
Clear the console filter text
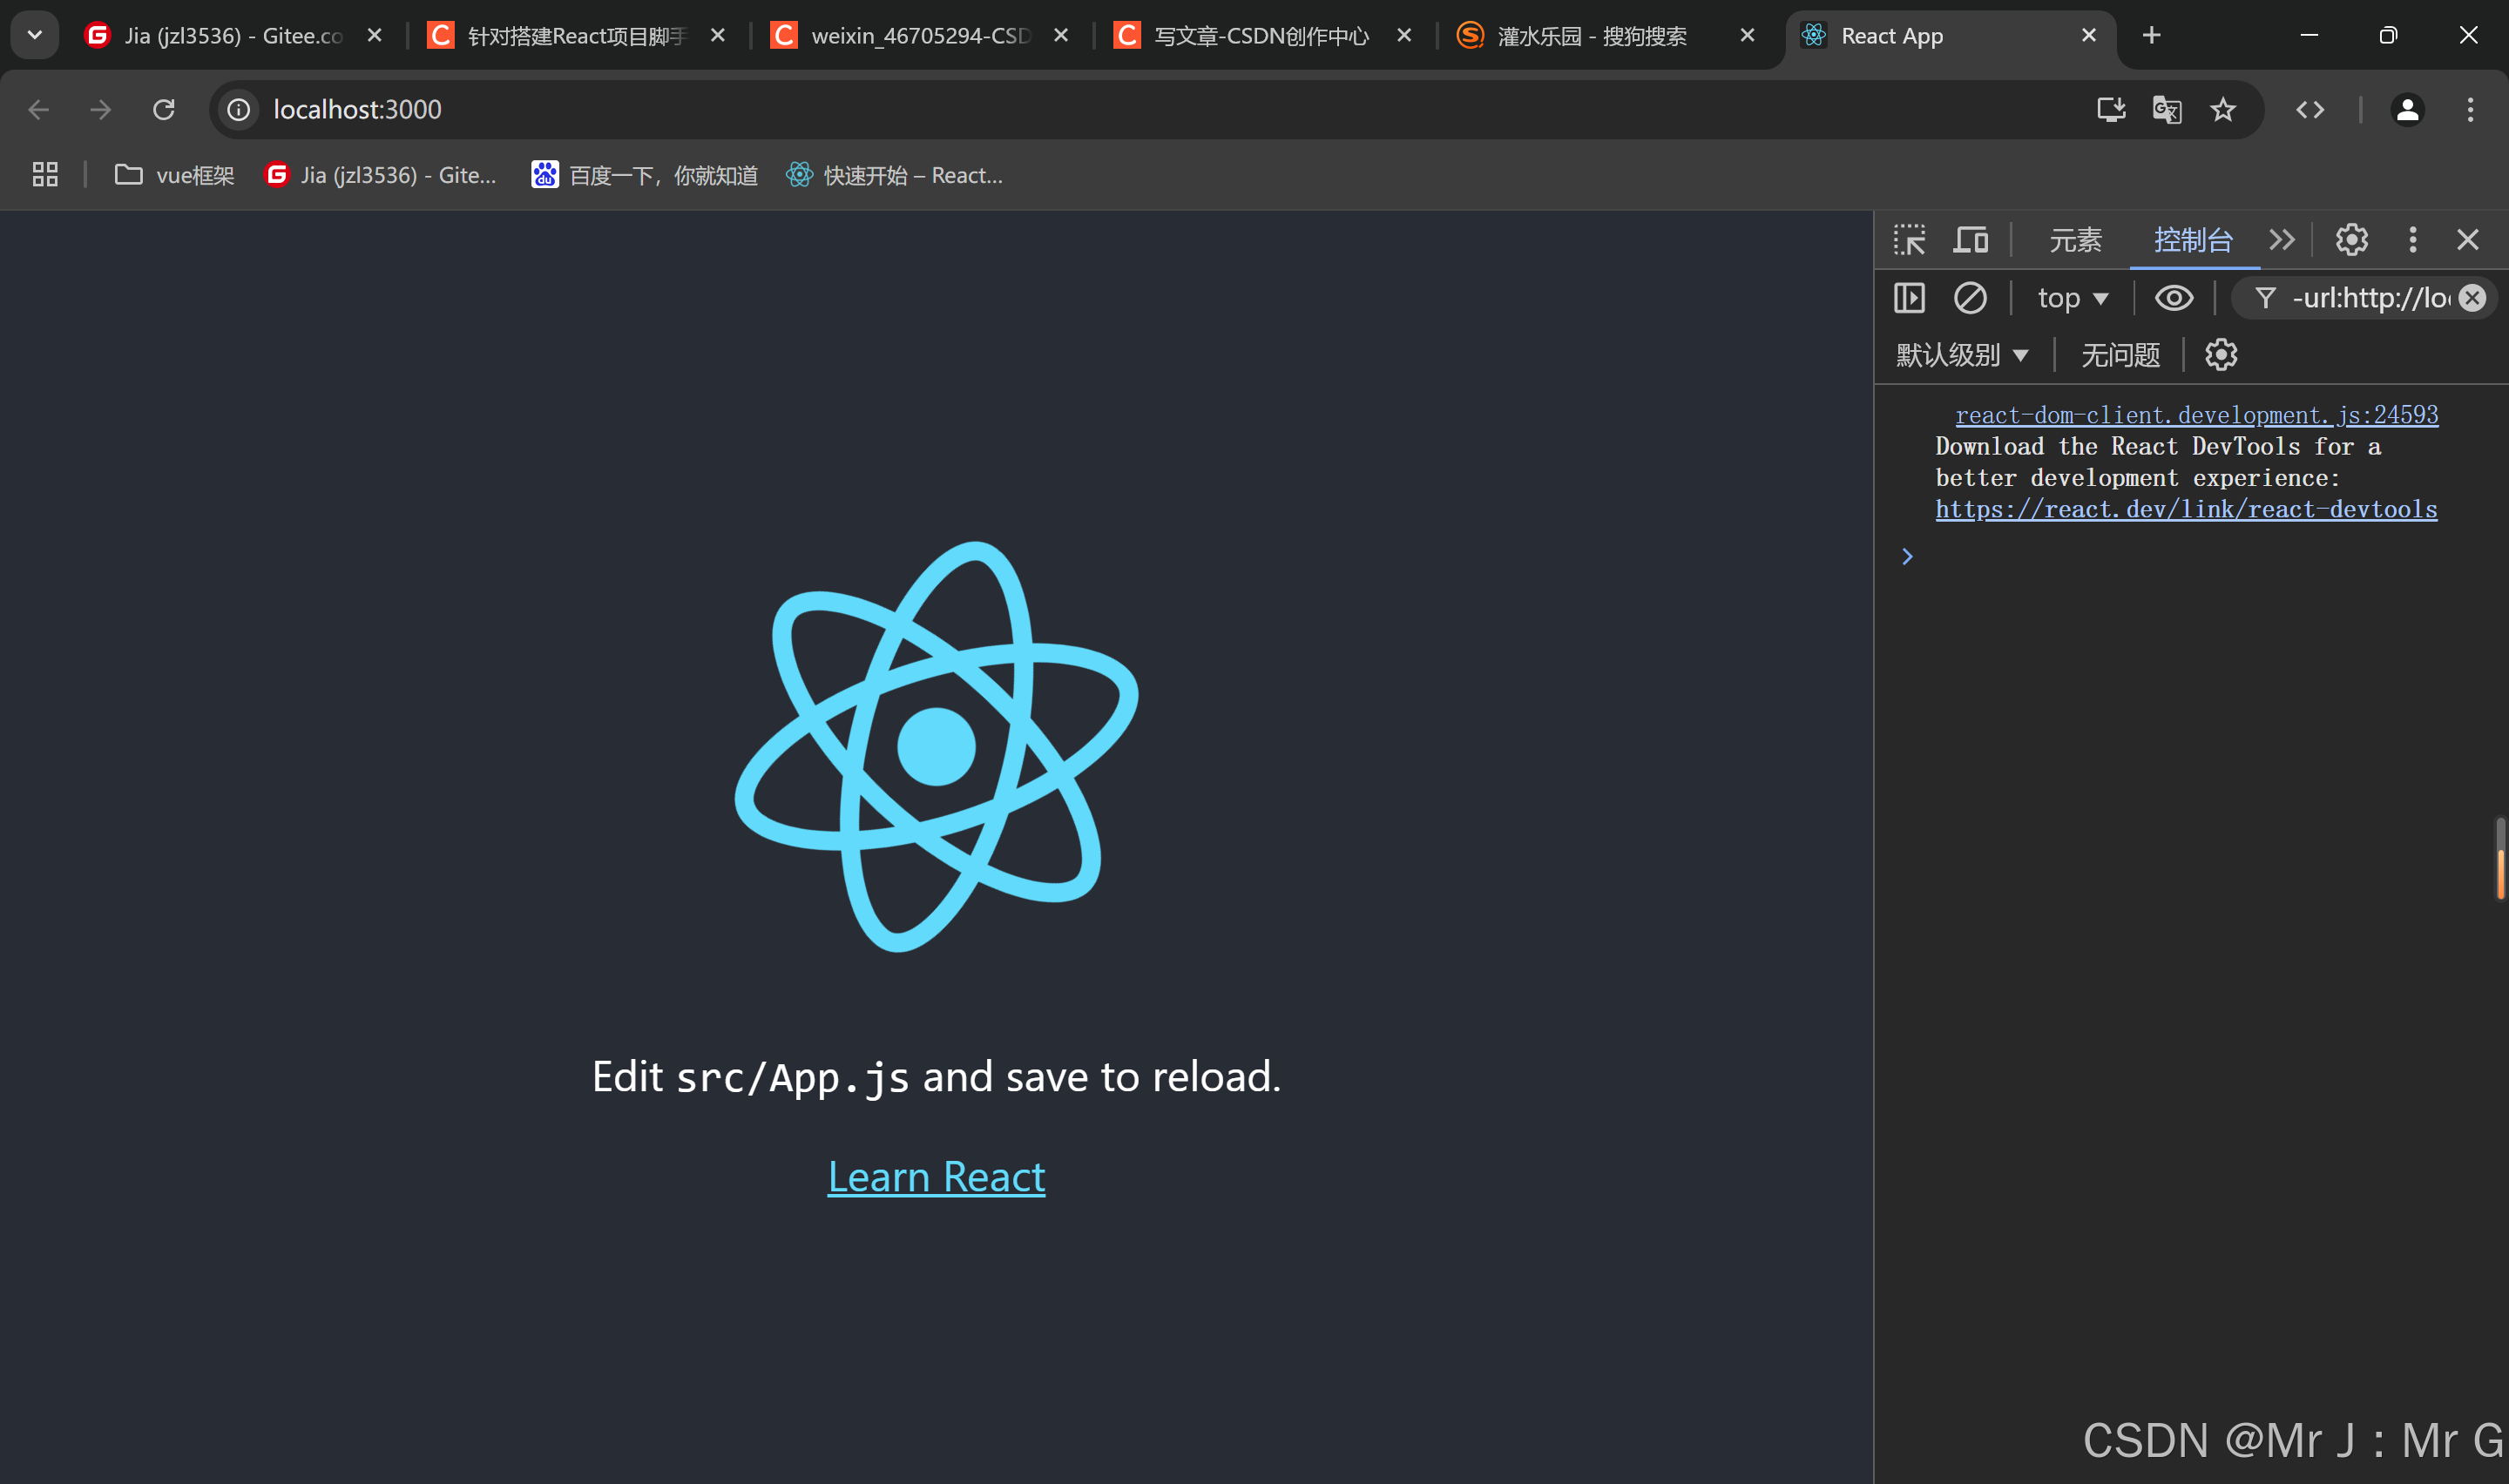point(2472,298)
